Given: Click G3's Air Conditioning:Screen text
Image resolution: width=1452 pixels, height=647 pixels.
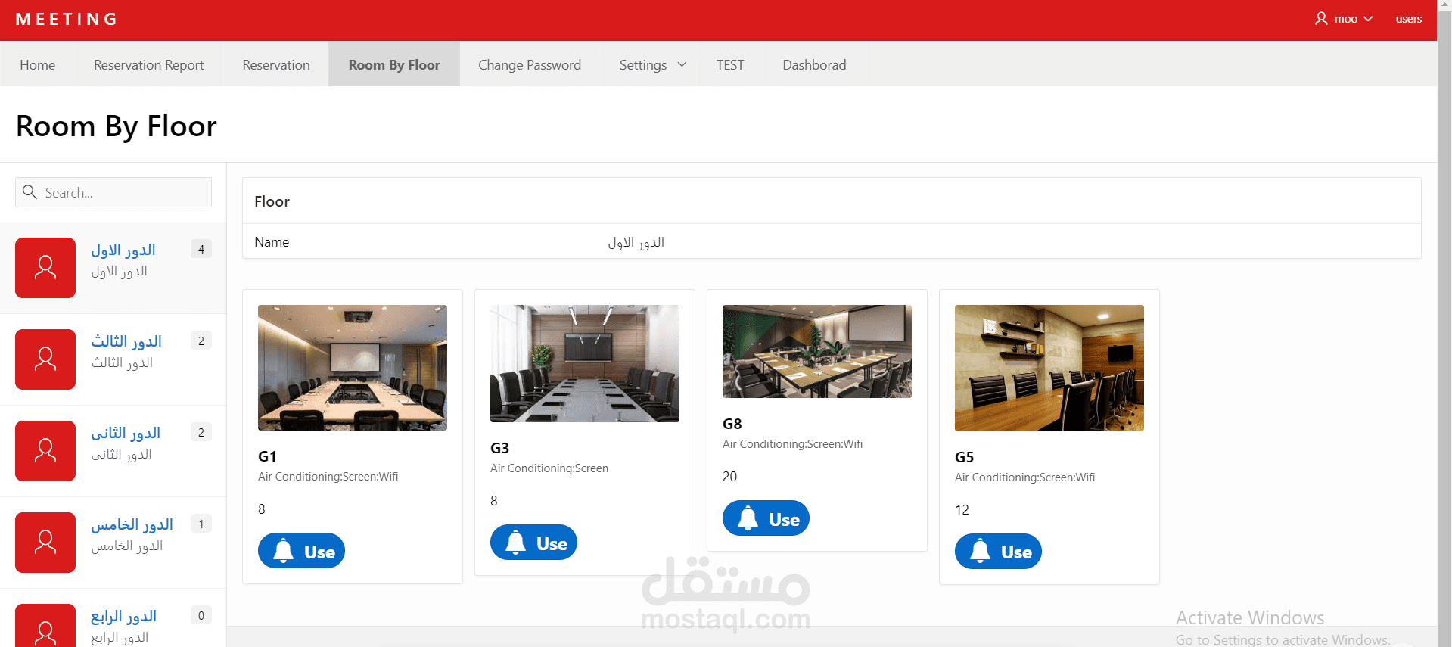Looking at the screenshot, I should 549,468.
